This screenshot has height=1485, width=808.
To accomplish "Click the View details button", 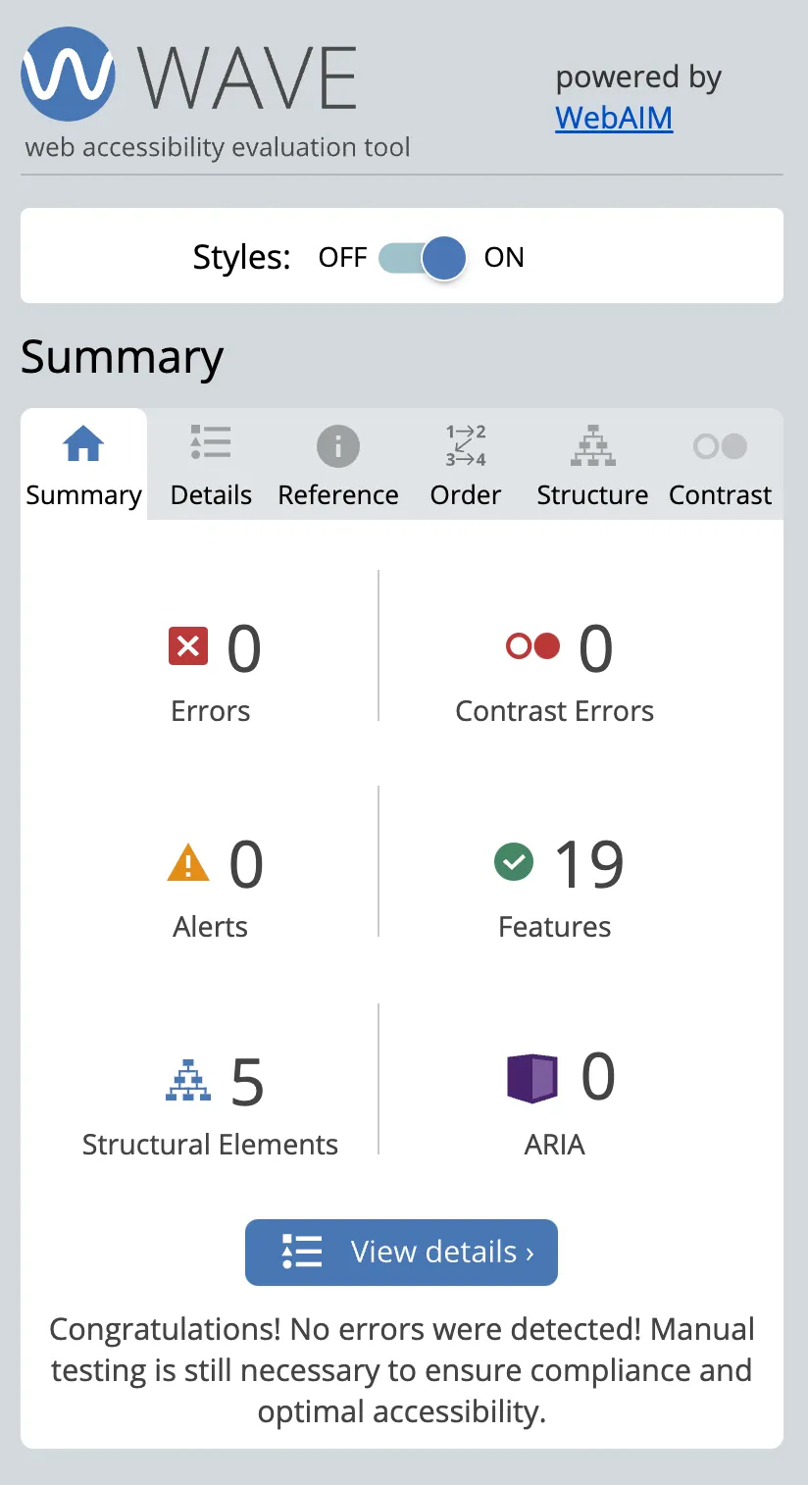I will (x=401, y=1253).
